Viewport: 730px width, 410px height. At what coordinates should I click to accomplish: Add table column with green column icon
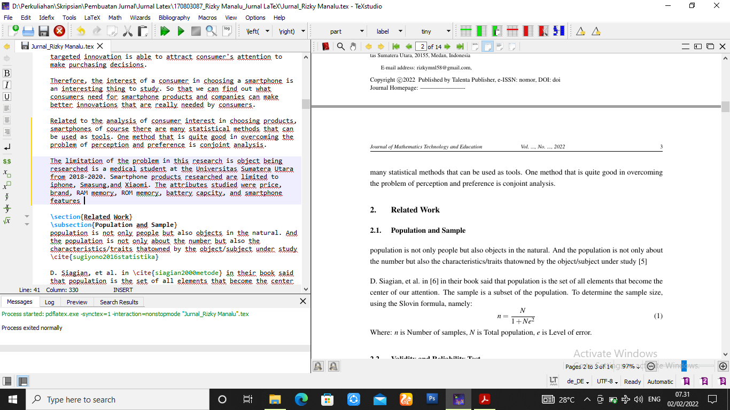click(x=481, y=31)
